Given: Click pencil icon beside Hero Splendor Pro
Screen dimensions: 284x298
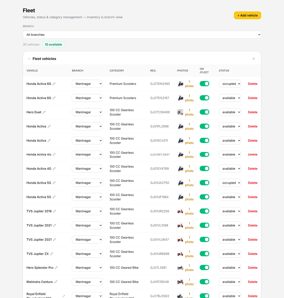Looking at the screenshot, I should (x=56, y=268).
